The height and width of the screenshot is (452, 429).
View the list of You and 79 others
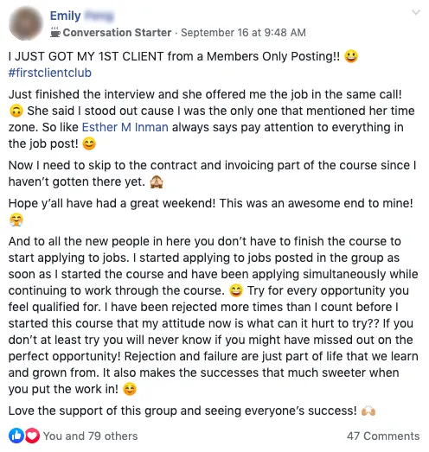pyautogui.click(x=90, y=436)
